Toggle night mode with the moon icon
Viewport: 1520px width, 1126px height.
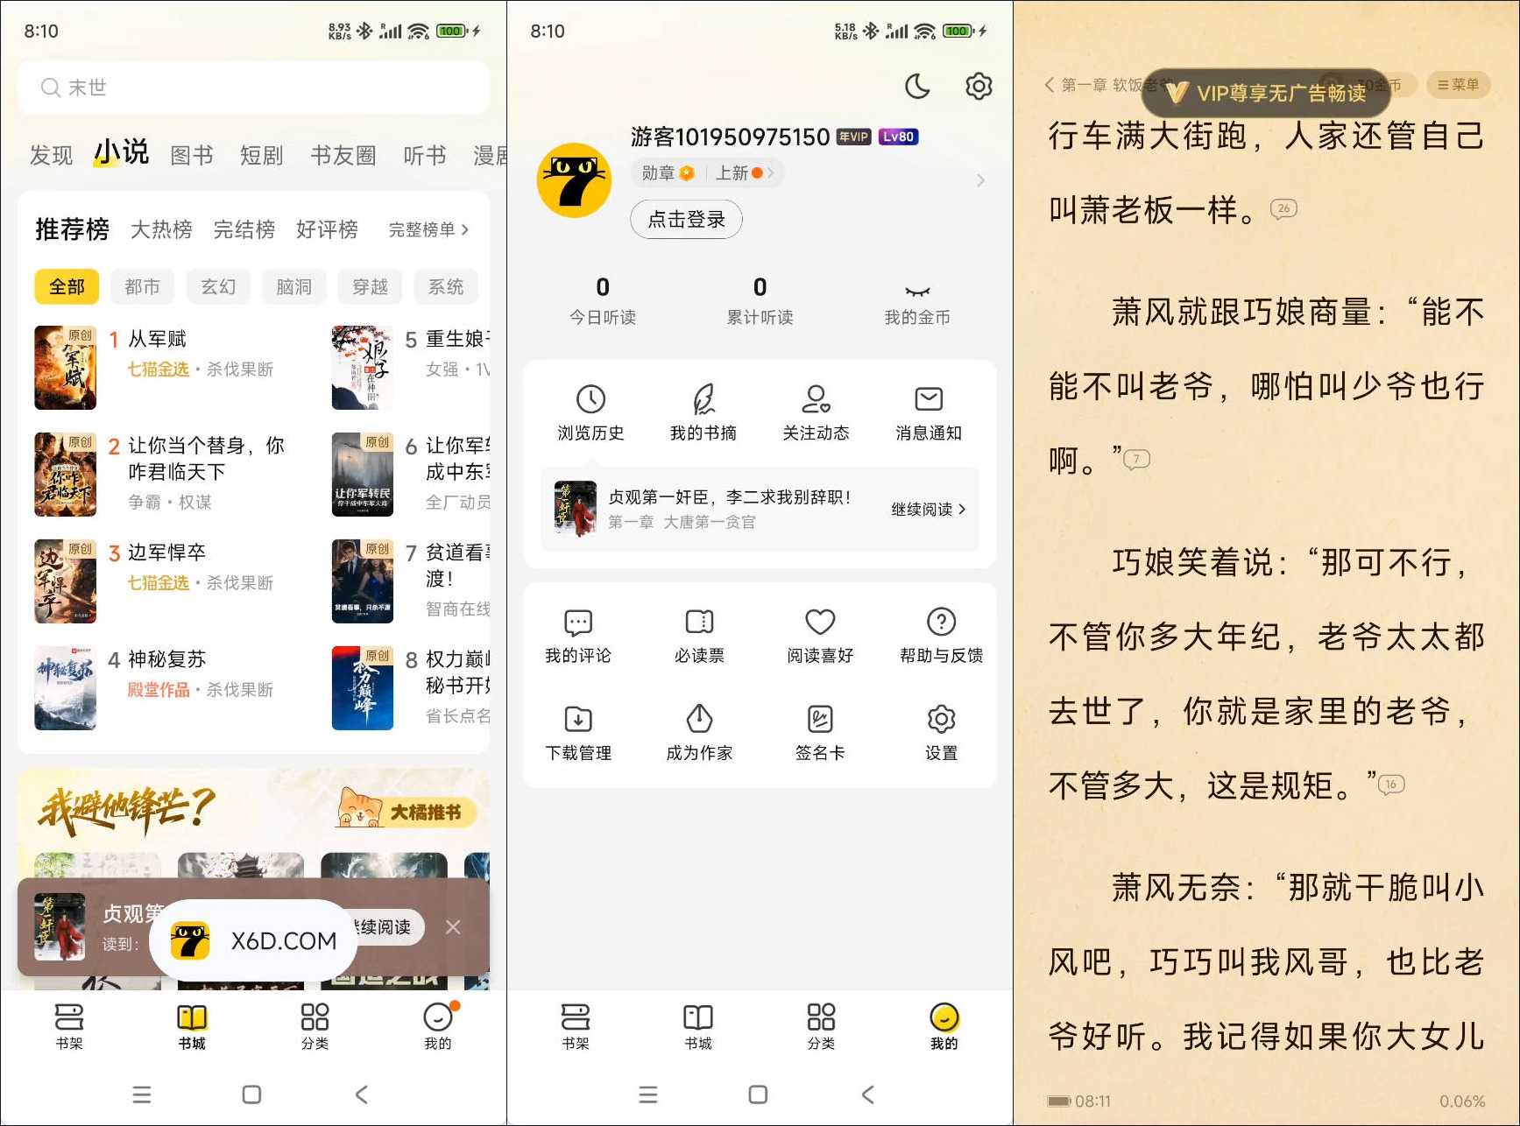click(x=916, y=86)
